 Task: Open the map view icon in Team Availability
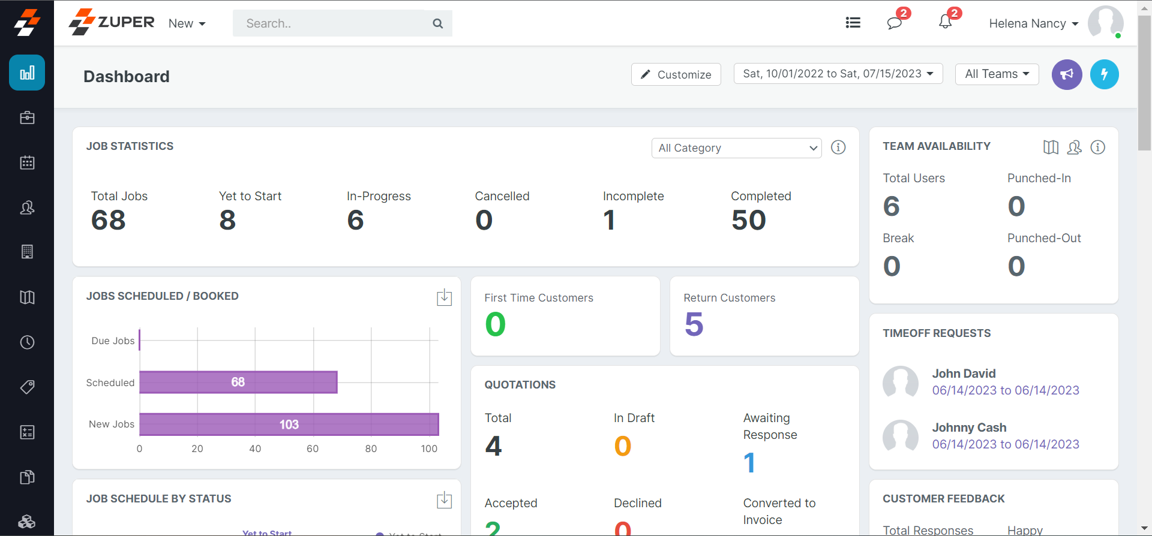pyautogui.click(x=1051, y=147)
